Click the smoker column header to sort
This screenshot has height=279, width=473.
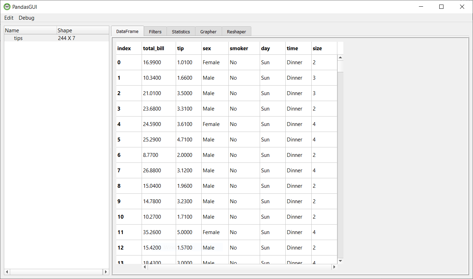[239, 48]
